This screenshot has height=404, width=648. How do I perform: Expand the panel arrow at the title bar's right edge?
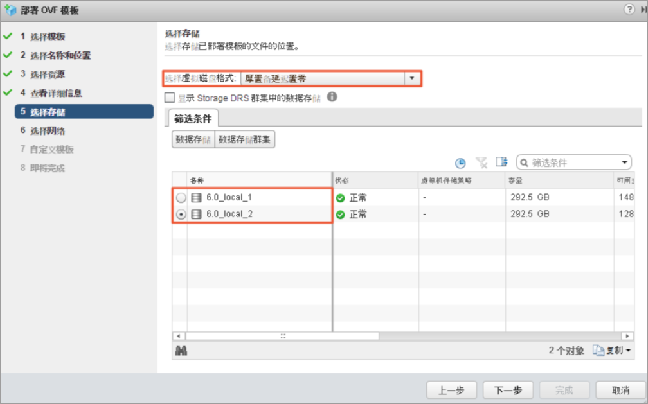coord(644,9)
